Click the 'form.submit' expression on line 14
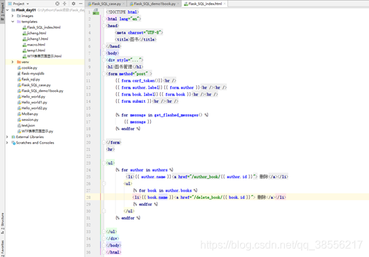 (133, 101)
